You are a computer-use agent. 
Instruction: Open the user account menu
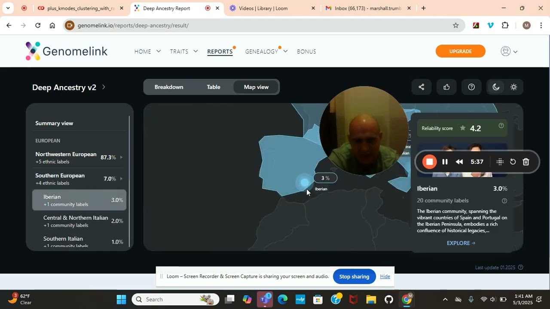click(509, 51)
